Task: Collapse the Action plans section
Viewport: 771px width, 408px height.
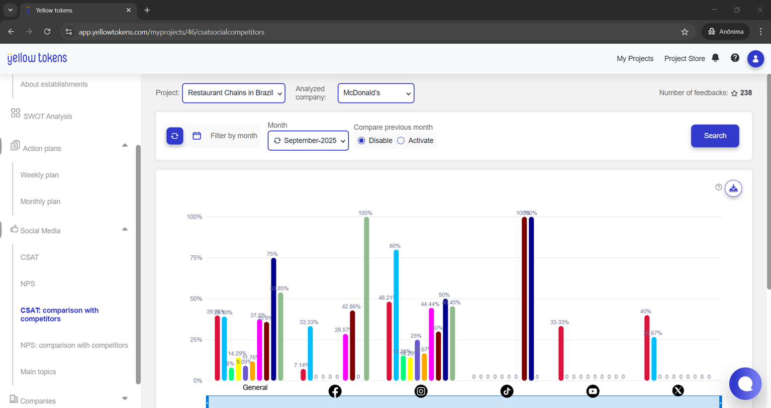Action: [x=125, y=146]
